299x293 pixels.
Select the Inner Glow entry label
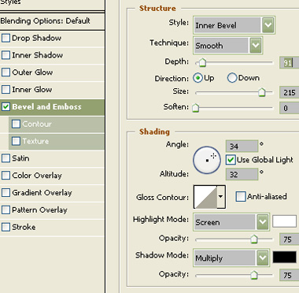[32, 90]
